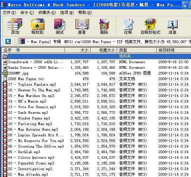Viewport: 191px width, 177px height.
Task: Sort by the 名字 name column header
Action: (x=33, y=50)
